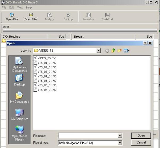The width and height of the screenshot is (160, 148).
Task: Click the help question mark button in Open dialog
Action: tap(145, 43)
